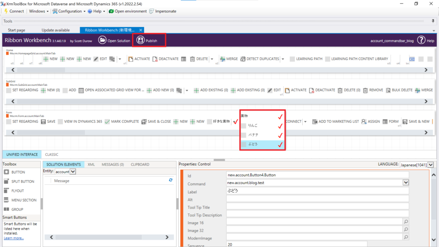The width and height of the screenshot is (439, 247).
Task: Pick BUTTON from the Toolbox
Action: (x=15, y=172)
